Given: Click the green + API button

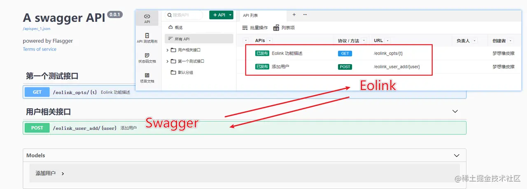Looking at the screenshot, I should [219, 15].
